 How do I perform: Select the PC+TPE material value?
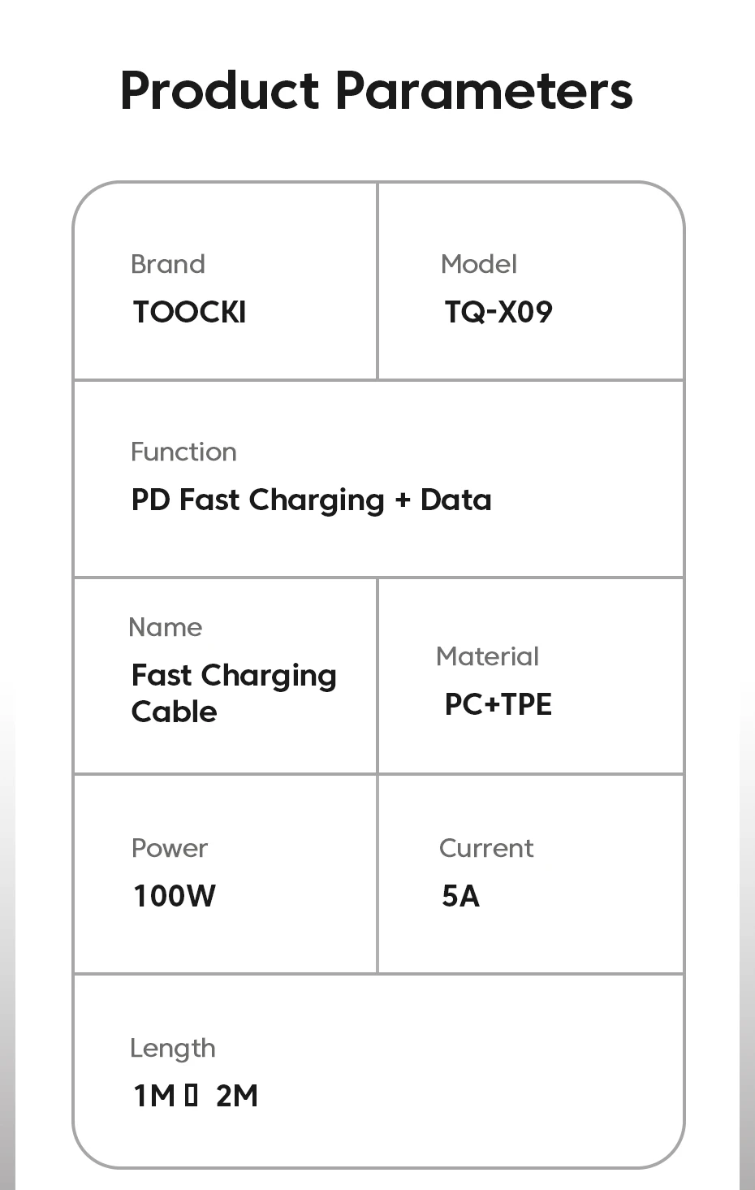[x=498, y=704]
